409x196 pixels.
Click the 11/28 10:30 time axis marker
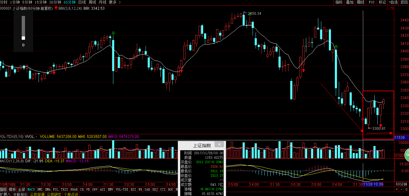[x=373, y=184]
